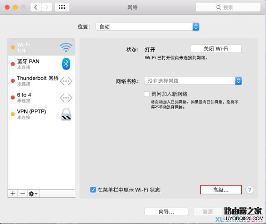Click the bridge arrows icon beside Thunderbolt 网桥
Viewport: 266px width, 224px height.
[x=66, y=81]
